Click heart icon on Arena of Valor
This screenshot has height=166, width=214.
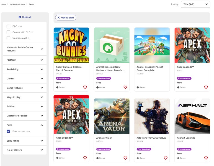125,158
